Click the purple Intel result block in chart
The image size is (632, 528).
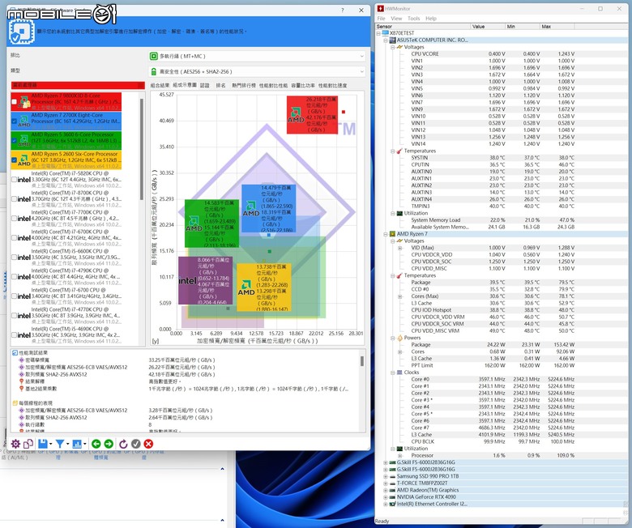(206, 280)
